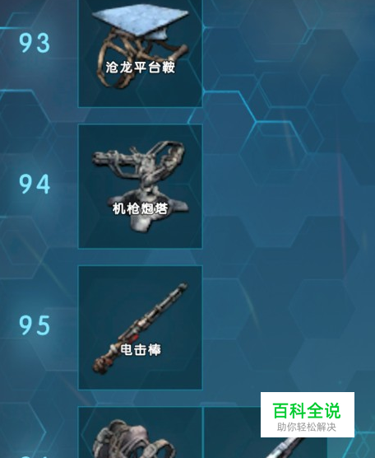
Task: Click the 机枪炮塔 item name label
Action: pyautogui.click(x=141, y=209)
